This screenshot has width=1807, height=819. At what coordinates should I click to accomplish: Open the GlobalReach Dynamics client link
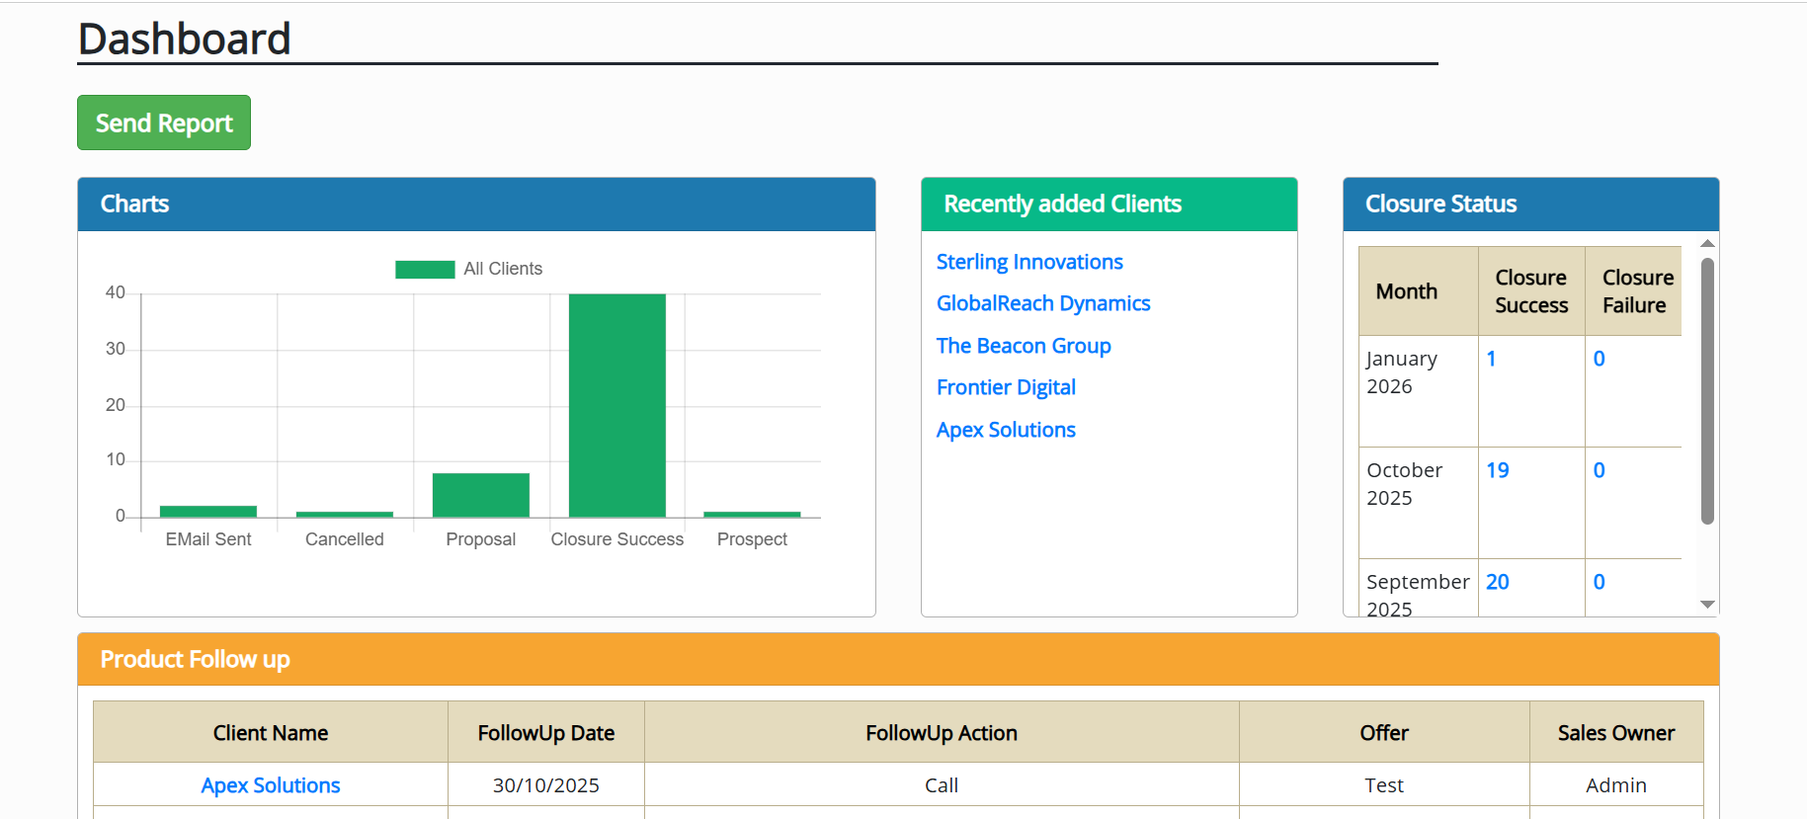(x=1042, y=303)
